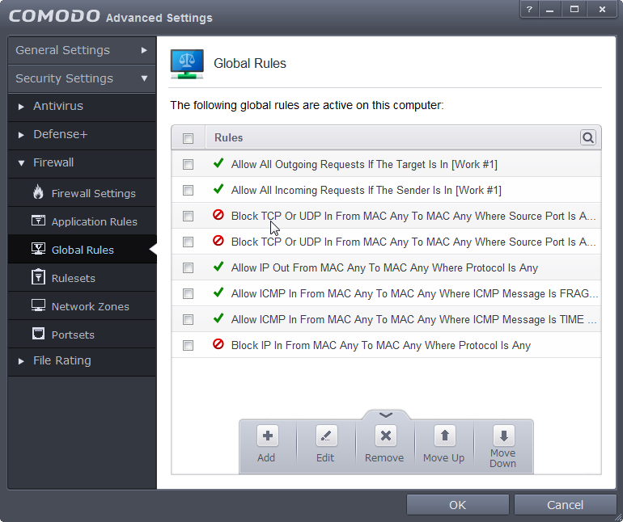The width and height of the screenshot is (623, 522).
Task: Expand the Defense+ section
Action: point(60,135)
